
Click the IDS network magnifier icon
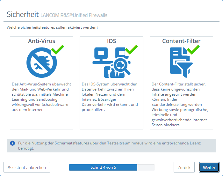[x=110, y=62]
